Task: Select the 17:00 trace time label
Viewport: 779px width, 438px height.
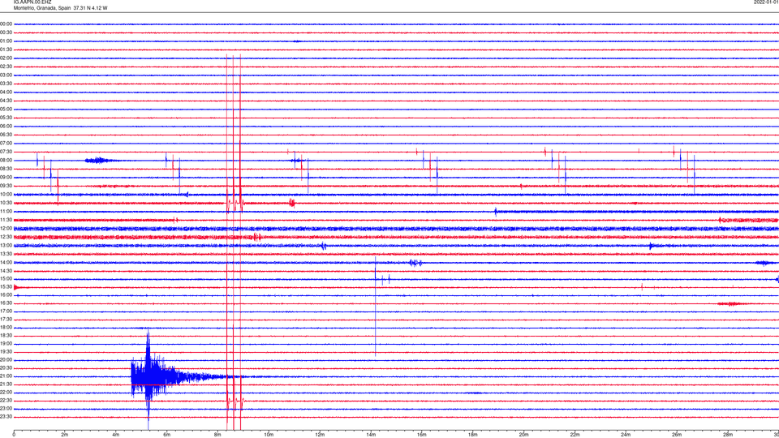Action: pos(6,311)
